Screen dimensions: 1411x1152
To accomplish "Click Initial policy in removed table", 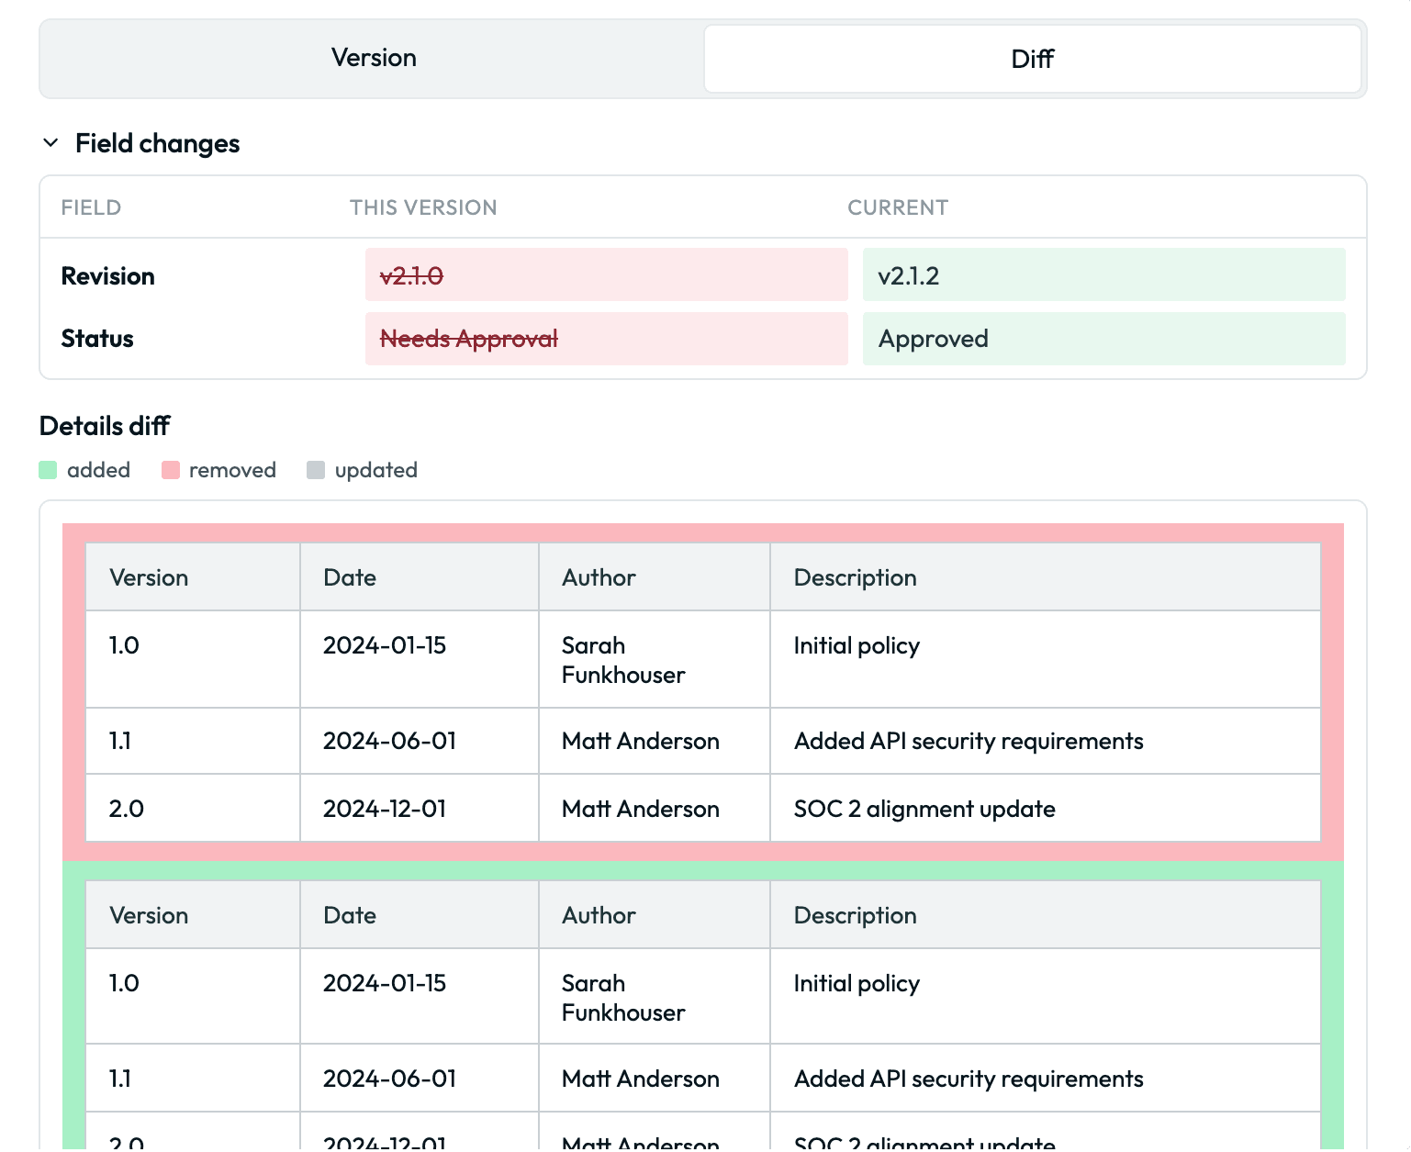I will [x=857, y=645].
